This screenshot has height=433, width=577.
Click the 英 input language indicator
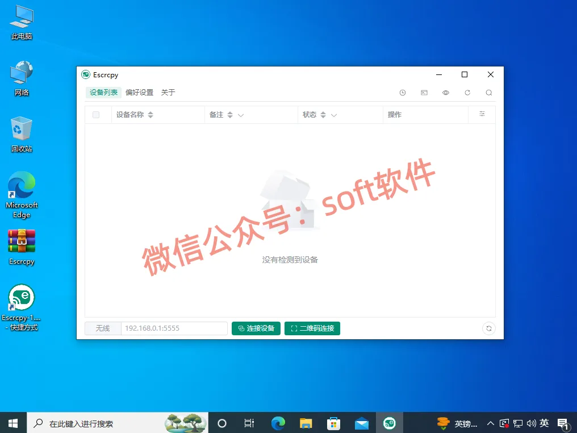point(544,423)
